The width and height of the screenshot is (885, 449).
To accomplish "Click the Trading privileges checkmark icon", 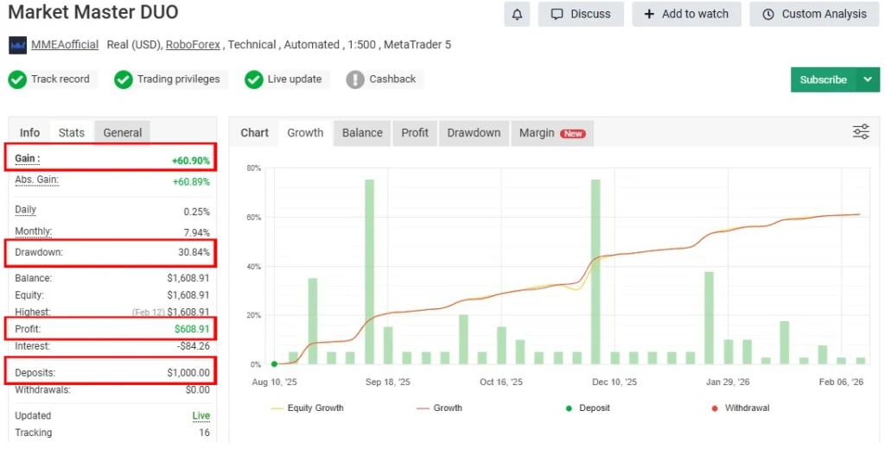I will tap(123, 79).
